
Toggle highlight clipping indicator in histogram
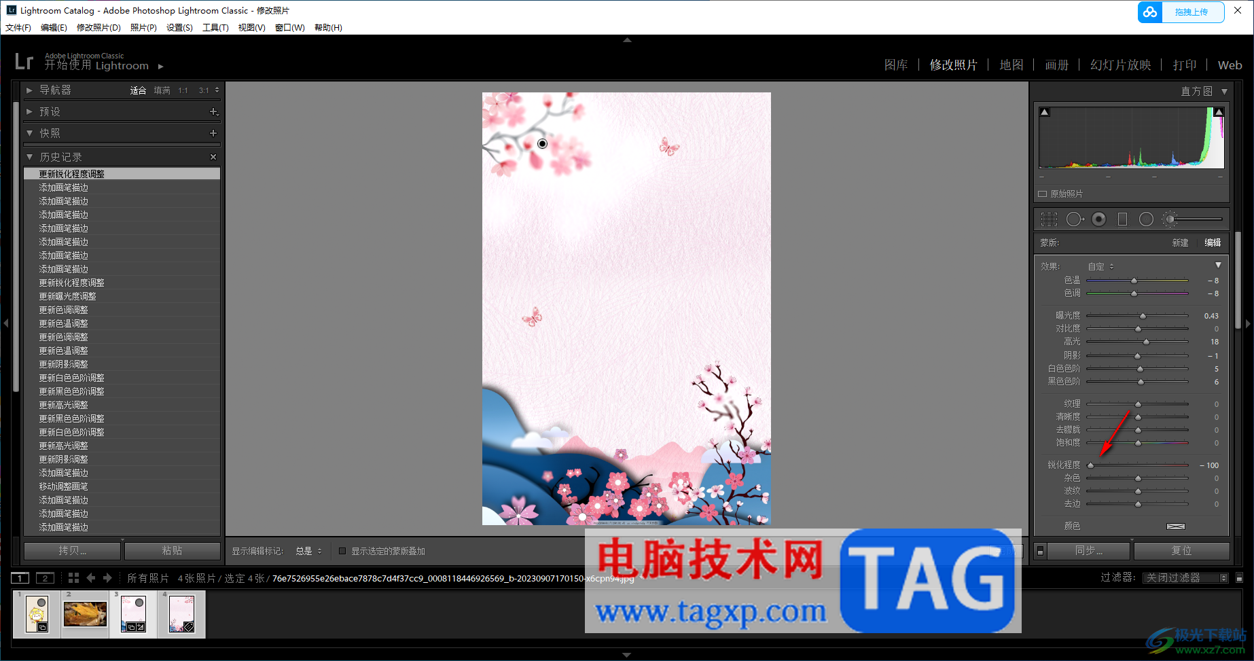coord(1219,112)
